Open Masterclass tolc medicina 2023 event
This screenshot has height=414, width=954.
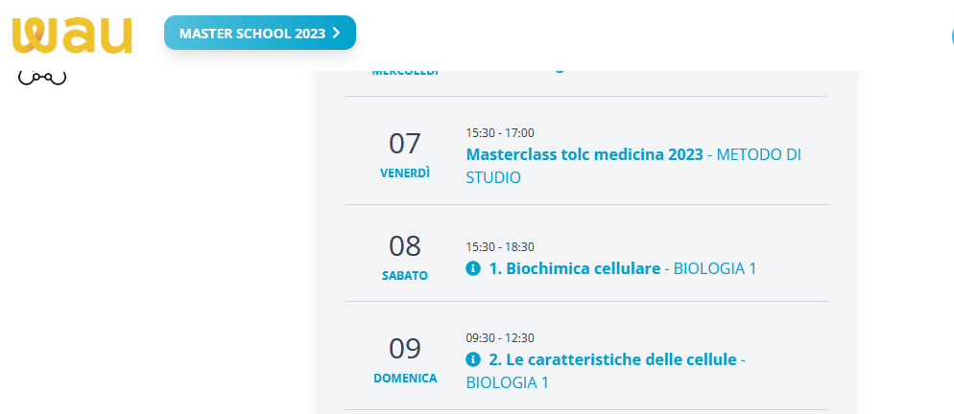584,154
